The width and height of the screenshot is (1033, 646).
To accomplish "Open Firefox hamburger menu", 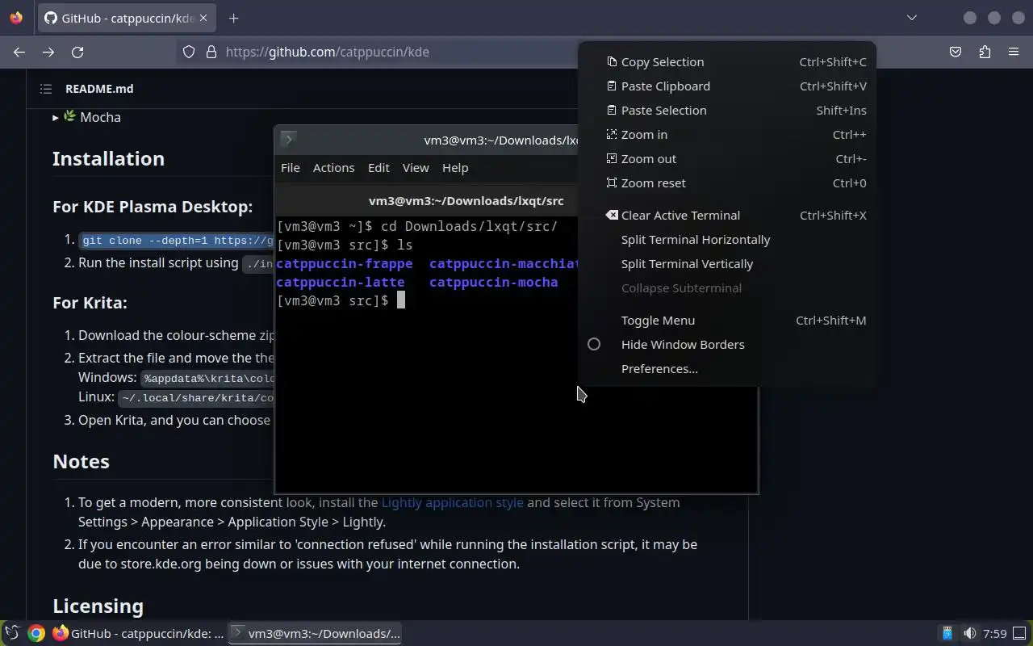I will 1014,52.
